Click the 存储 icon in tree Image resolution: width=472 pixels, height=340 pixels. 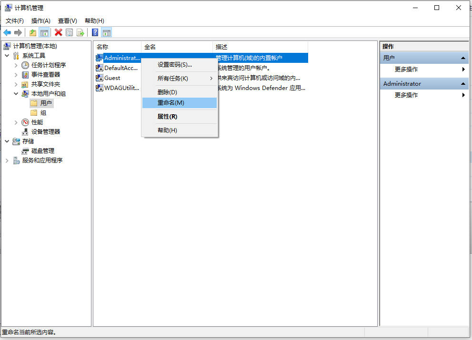16,141
